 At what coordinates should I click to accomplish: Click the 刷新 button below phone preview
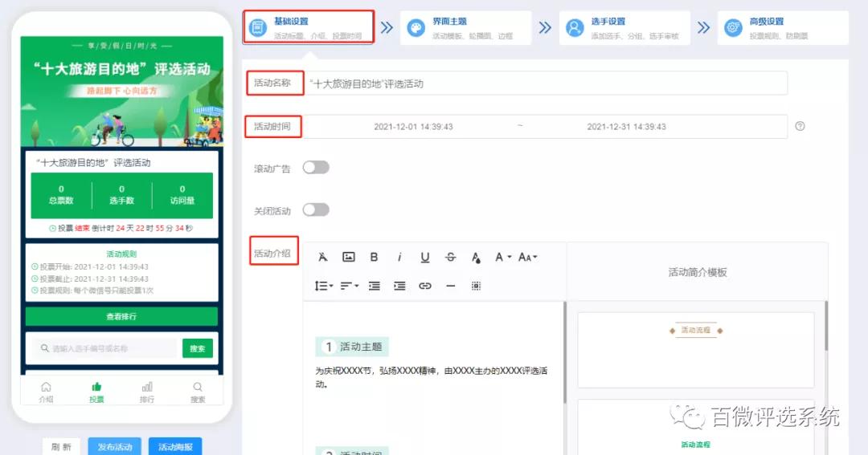pos(61,447)
